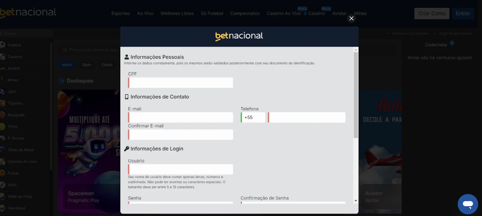The height and width of the screenshot is (216, 482).
Task: Click the Buscar field in left sidebar
Action: coord(26,34)
